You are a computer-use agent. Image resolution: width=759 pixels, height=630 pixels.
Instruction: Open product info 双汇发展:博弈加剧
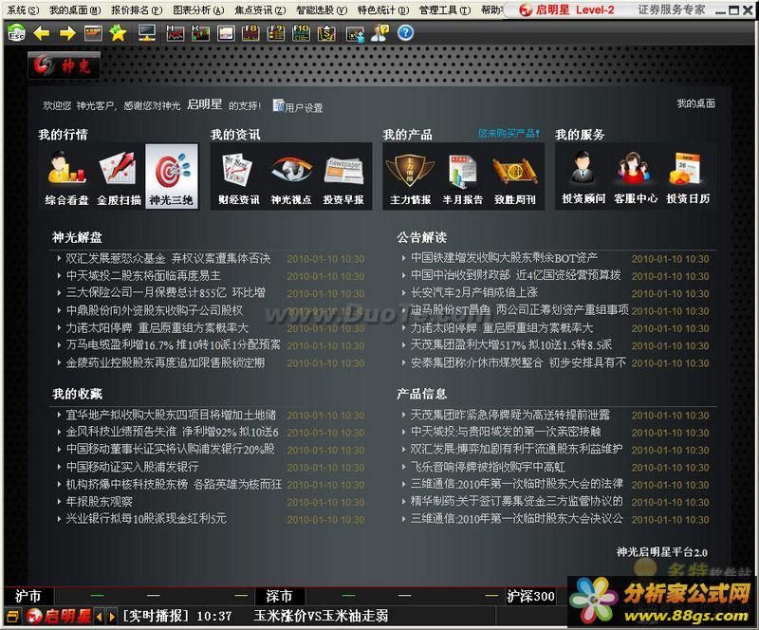coord(516,450)
